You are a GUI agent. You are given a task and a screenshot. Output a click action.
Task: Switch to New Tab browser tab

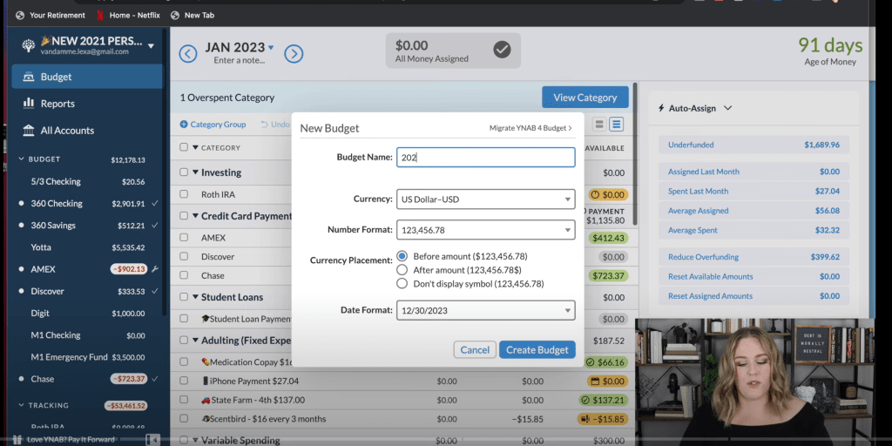[193, 16]
